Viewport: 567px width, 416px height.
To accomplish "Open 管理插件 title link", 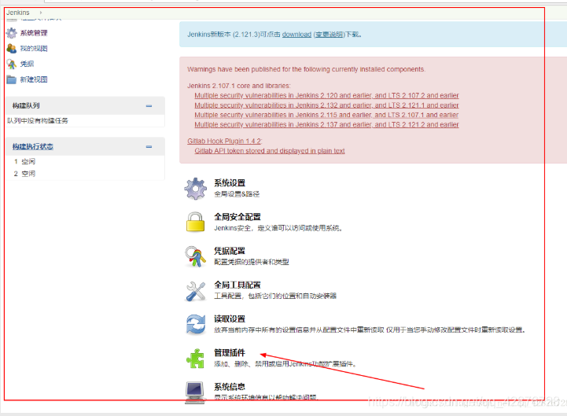I will [x=230, y=353].
